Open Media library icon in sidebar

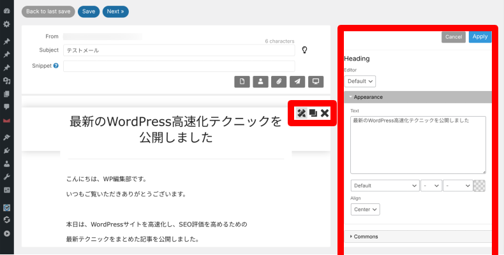click(7, 81)
